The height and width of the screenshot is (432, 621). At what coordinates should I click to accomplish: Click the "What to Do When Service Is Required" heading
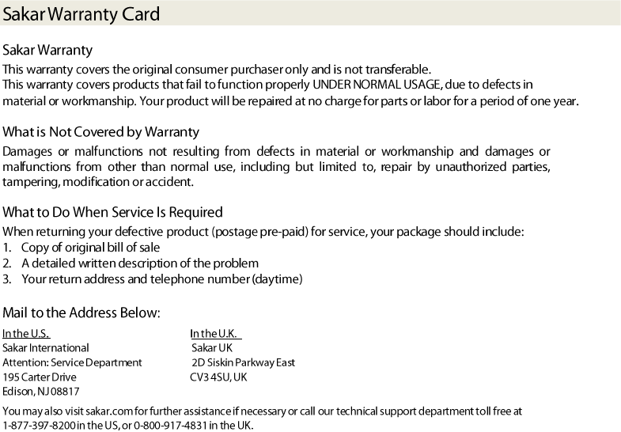point(113,212)
